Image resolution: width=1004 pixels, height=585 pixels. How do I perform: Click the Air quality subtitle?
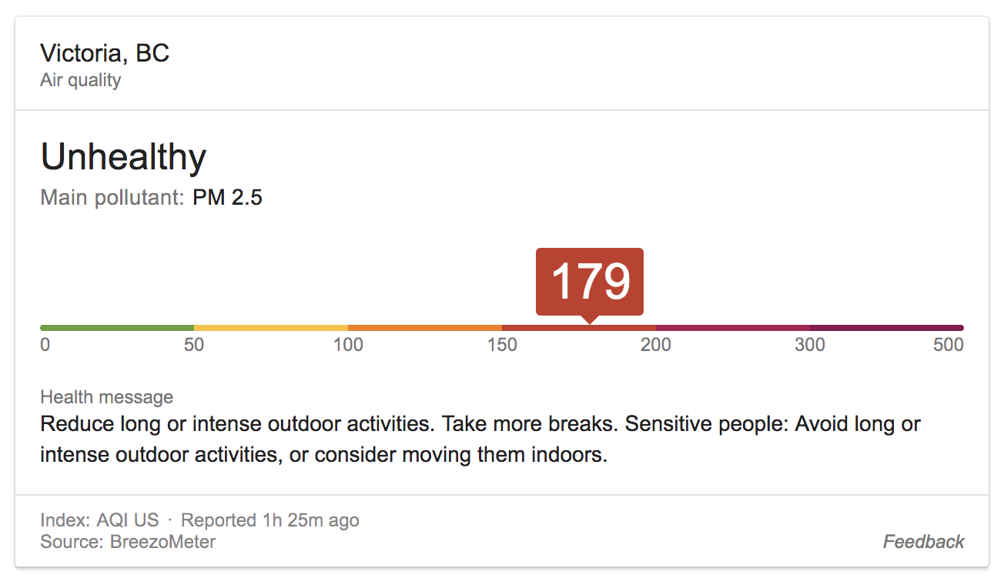pyautogui.click(x=80, y=80)
